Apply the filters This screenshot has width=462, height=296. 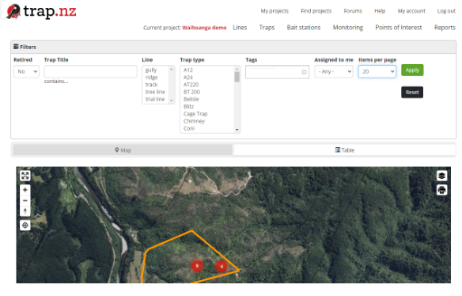(x=412, y=70)
